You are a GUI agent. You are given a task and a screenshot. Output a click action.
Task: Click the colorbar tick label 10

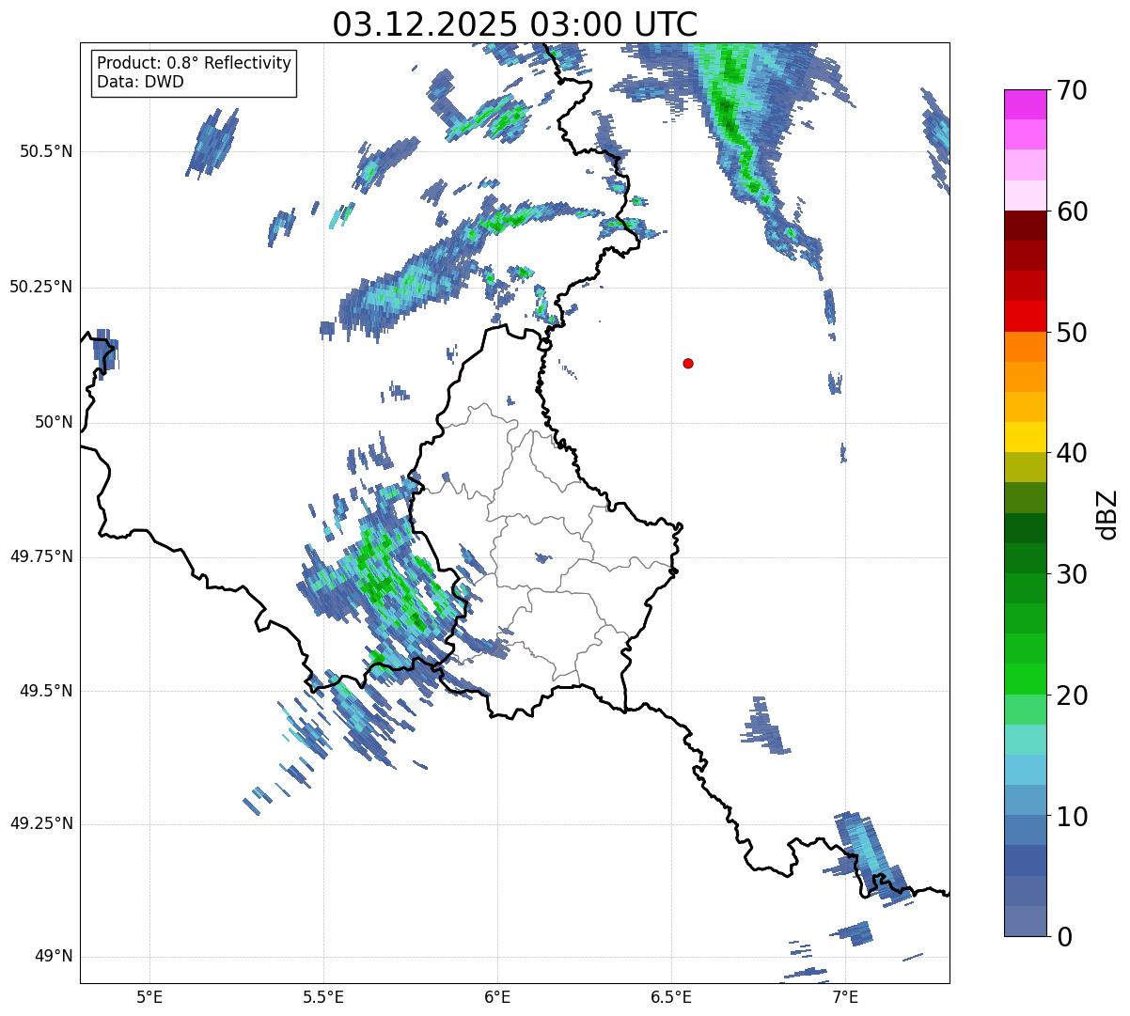[1071, 817]
